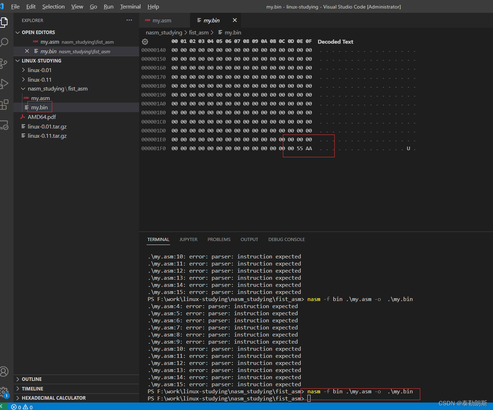Open the Help menu
The height and width of the screenshot is (410, 493).
(153, 6)
